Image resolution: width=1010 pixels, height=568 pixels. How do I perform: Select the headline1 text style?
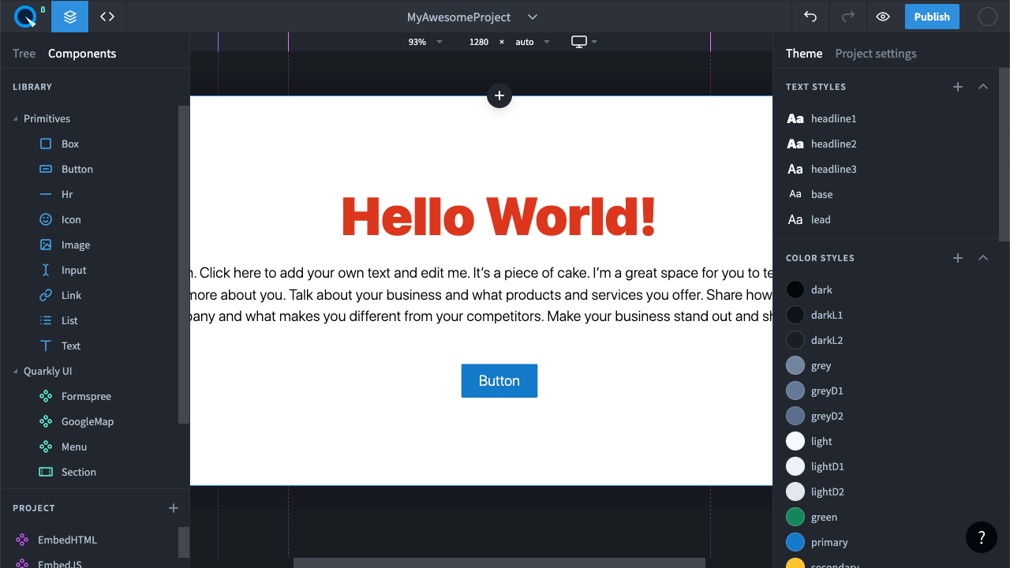pos(833,118)
